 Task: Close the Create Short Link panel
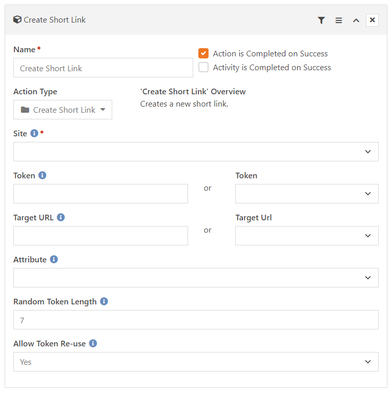(373, 20)
